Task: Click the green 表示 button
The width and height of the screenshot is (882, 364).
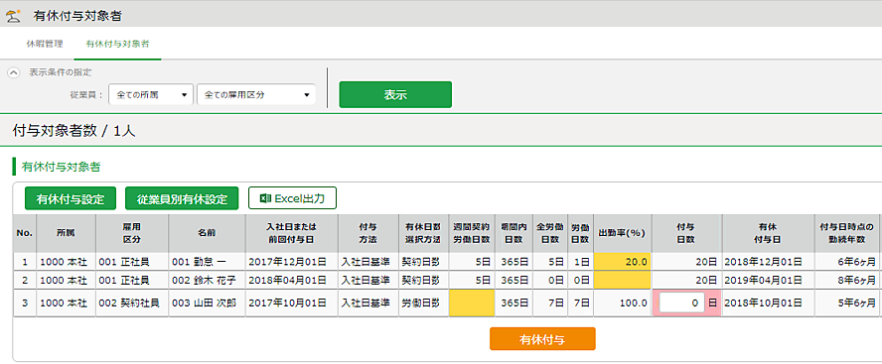Action: 395,94
